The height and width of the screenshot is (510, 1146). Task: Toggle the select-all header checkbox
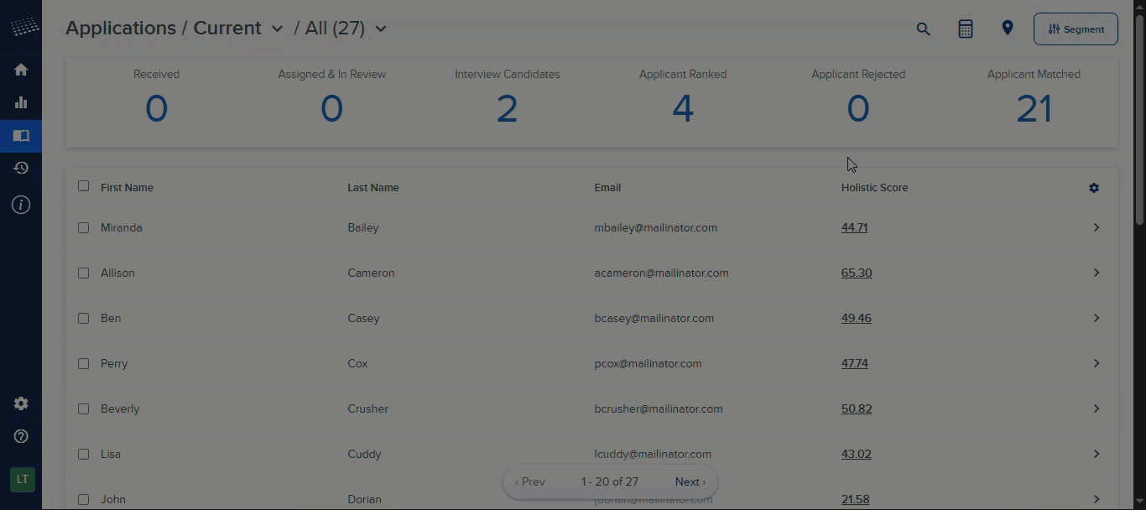pos(83,186)
